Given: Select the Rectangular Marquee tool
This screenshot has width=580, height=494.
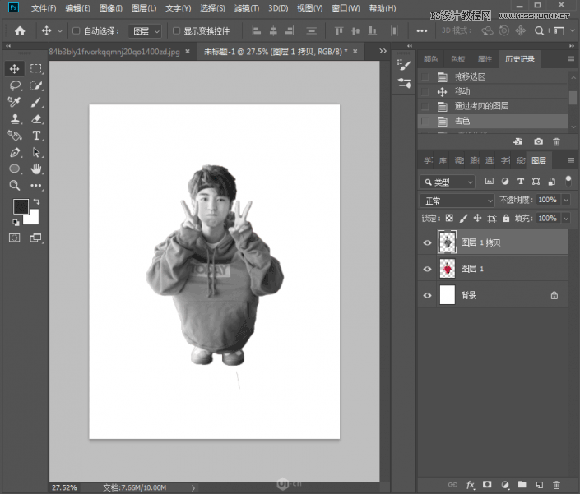Looking at the screenshot, I should click(36, 69).
